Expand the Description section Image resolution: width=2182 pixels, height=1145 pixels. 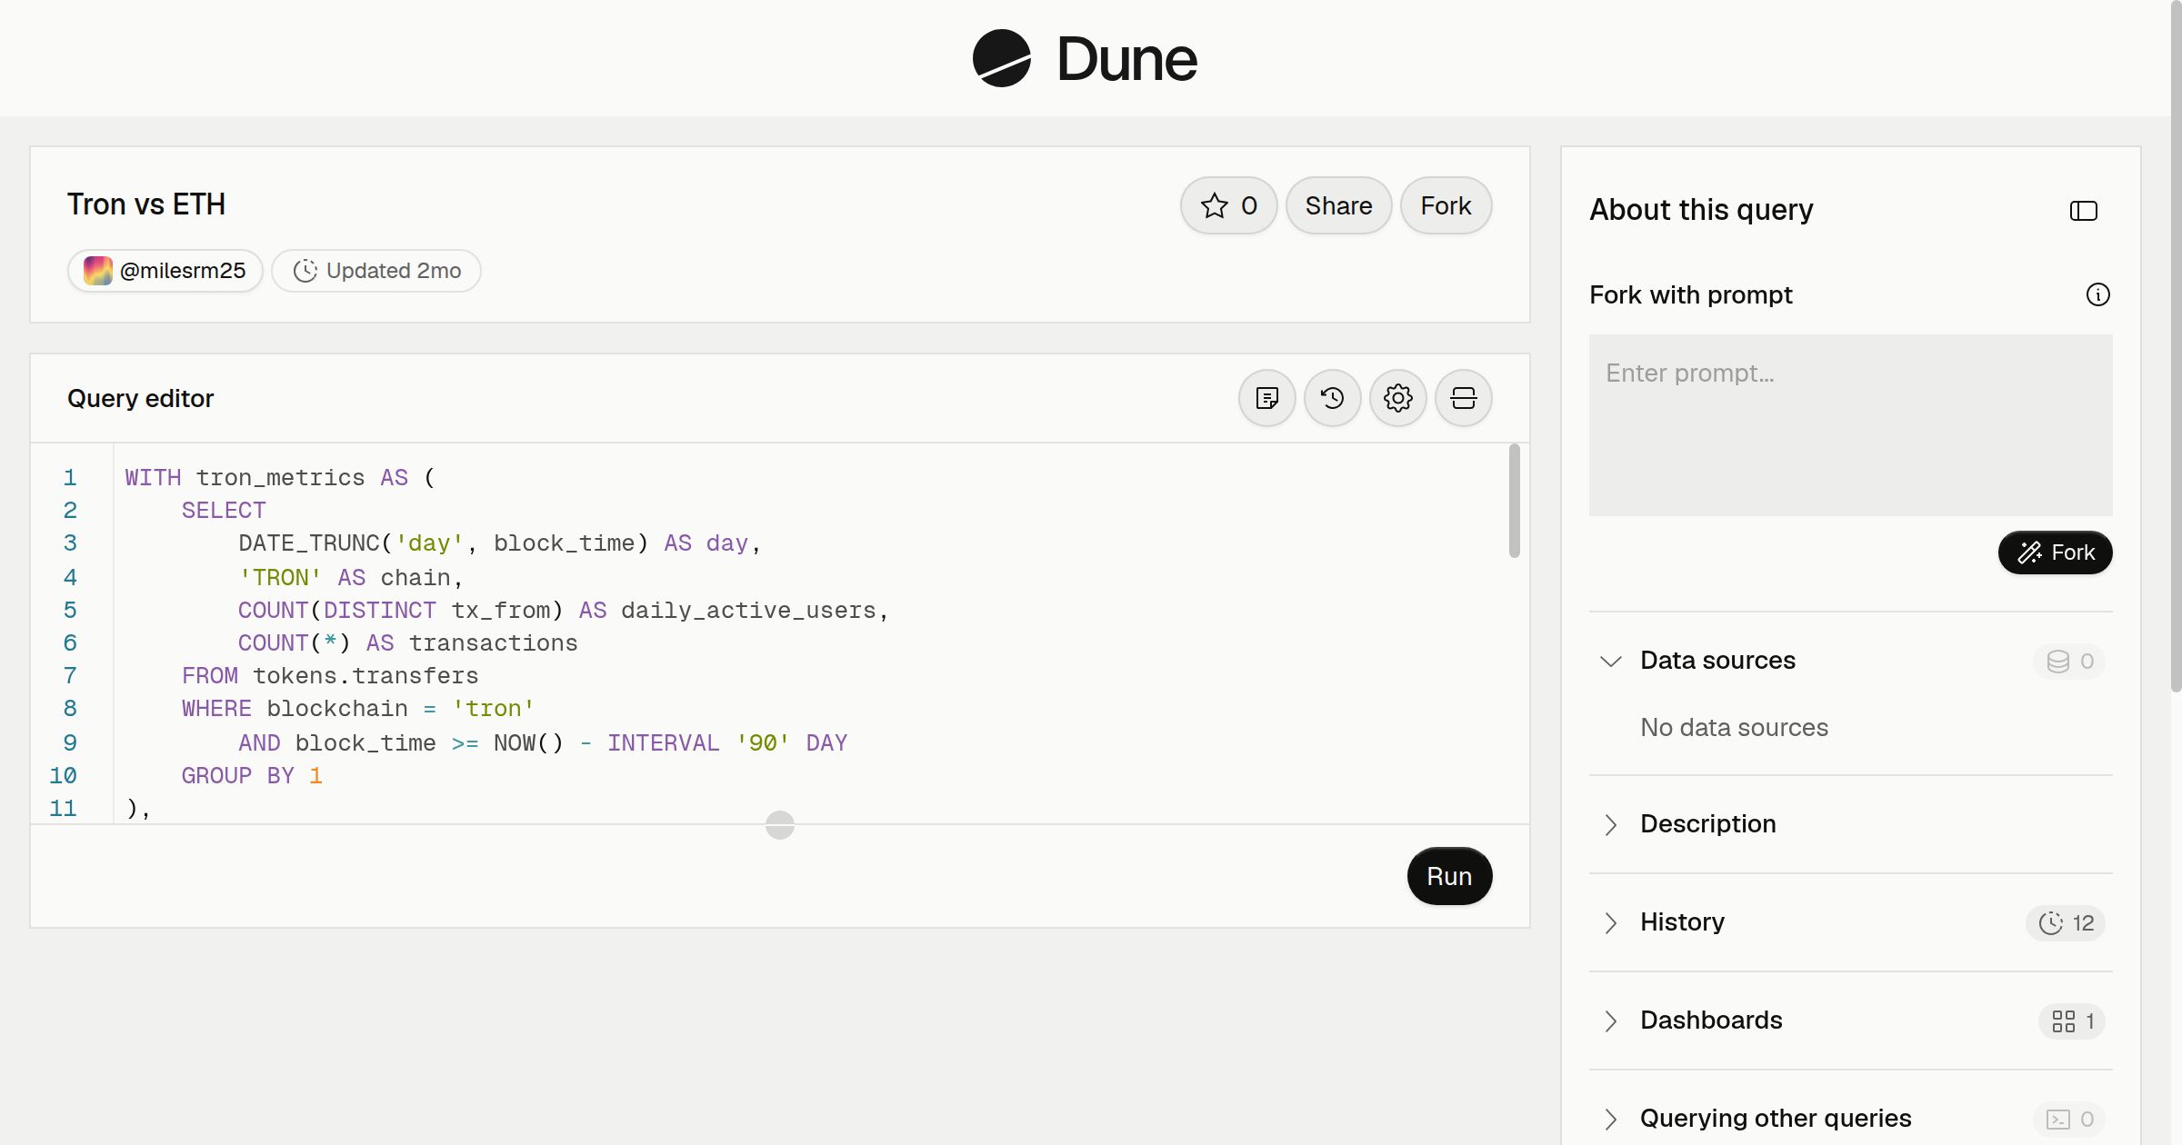(x=1610, y=824)
